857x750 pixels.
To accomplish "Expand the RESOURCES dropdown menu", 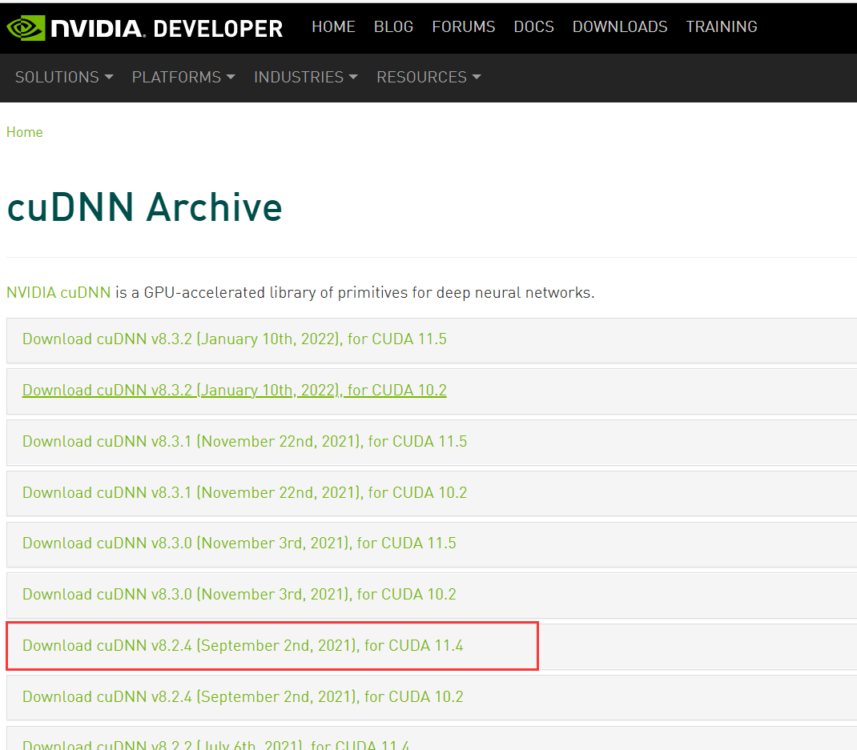I will pos(428,77).
